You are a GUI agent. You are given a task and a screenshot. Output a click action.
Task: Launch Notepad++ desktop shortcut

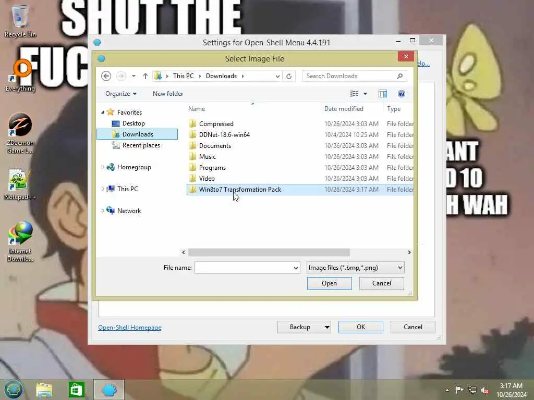pos(20,184)
